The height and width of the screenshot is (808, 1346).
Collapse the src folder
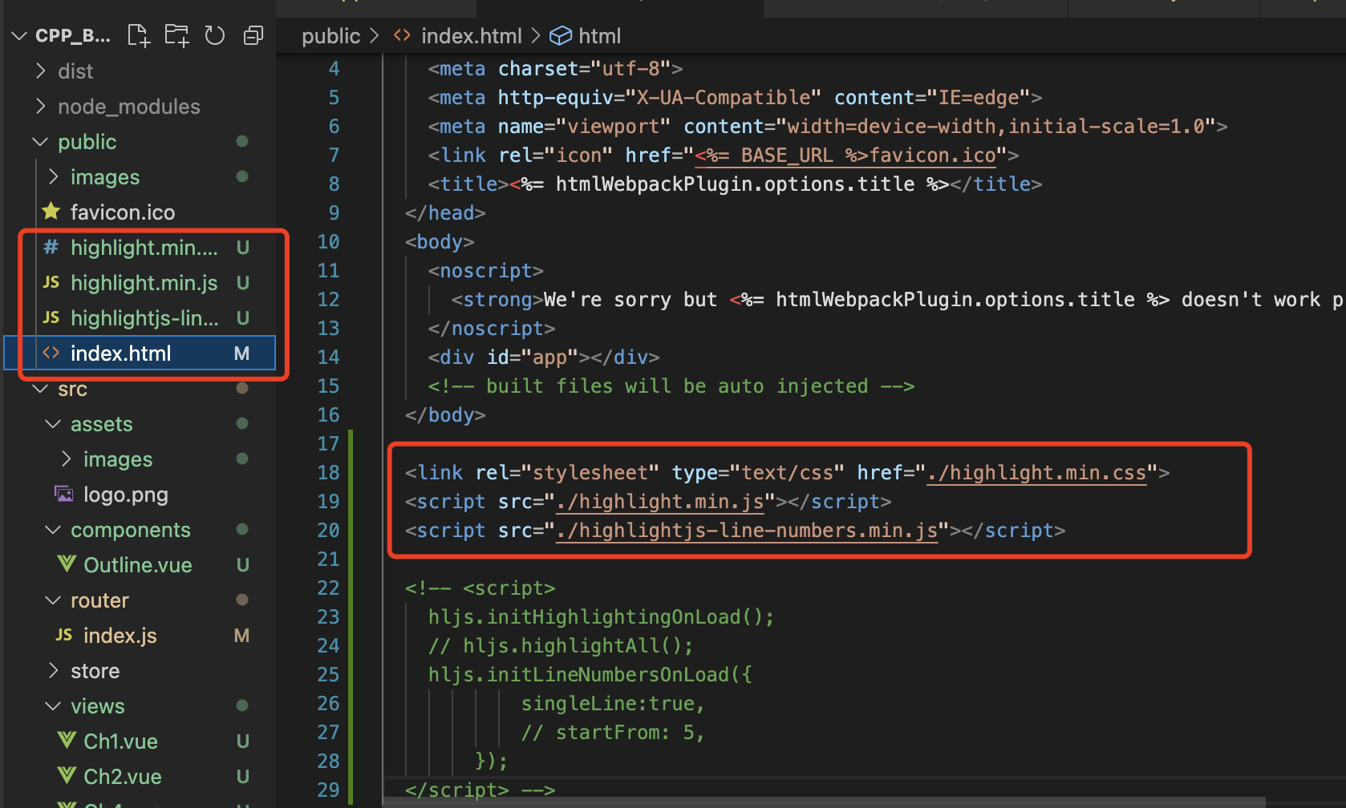[40, 389]
